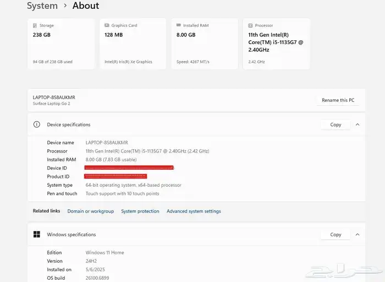Viewport: 385px width, 282px height.
Task: Click the Rename this PC button
Action: tap(338, 100)
